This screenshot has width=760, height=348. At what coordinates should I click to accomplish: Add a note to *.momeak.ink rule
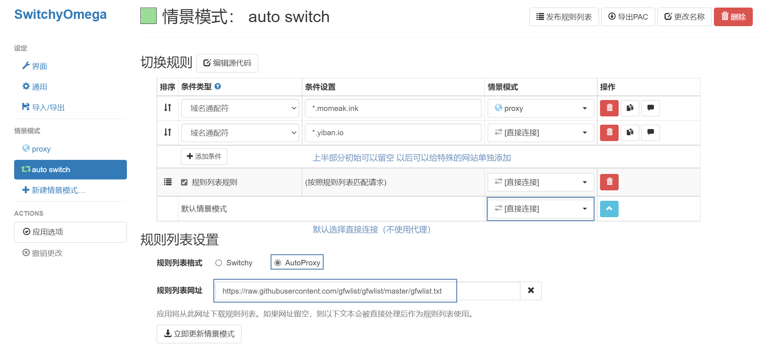click(x=650, y=108)
